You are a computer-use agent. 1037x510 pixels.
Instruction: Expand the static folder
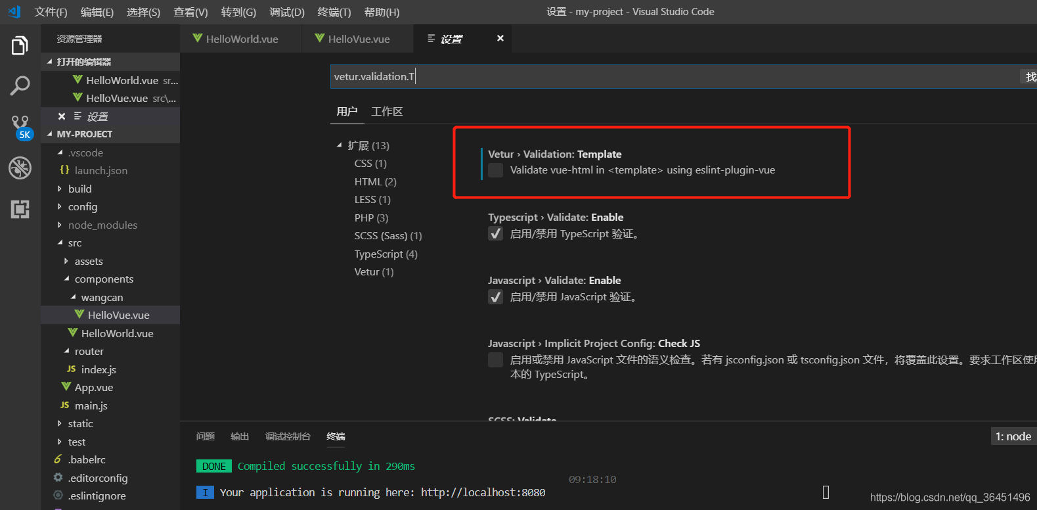pyautogui.click(x=60, y=423)
